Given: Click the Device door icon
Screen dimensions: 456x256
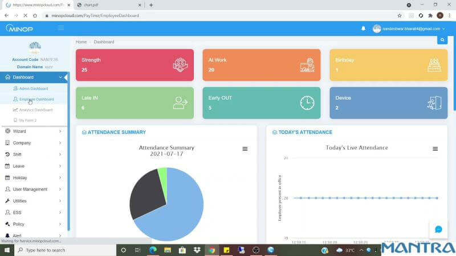Looking at the screenshot, I should 434,103.
